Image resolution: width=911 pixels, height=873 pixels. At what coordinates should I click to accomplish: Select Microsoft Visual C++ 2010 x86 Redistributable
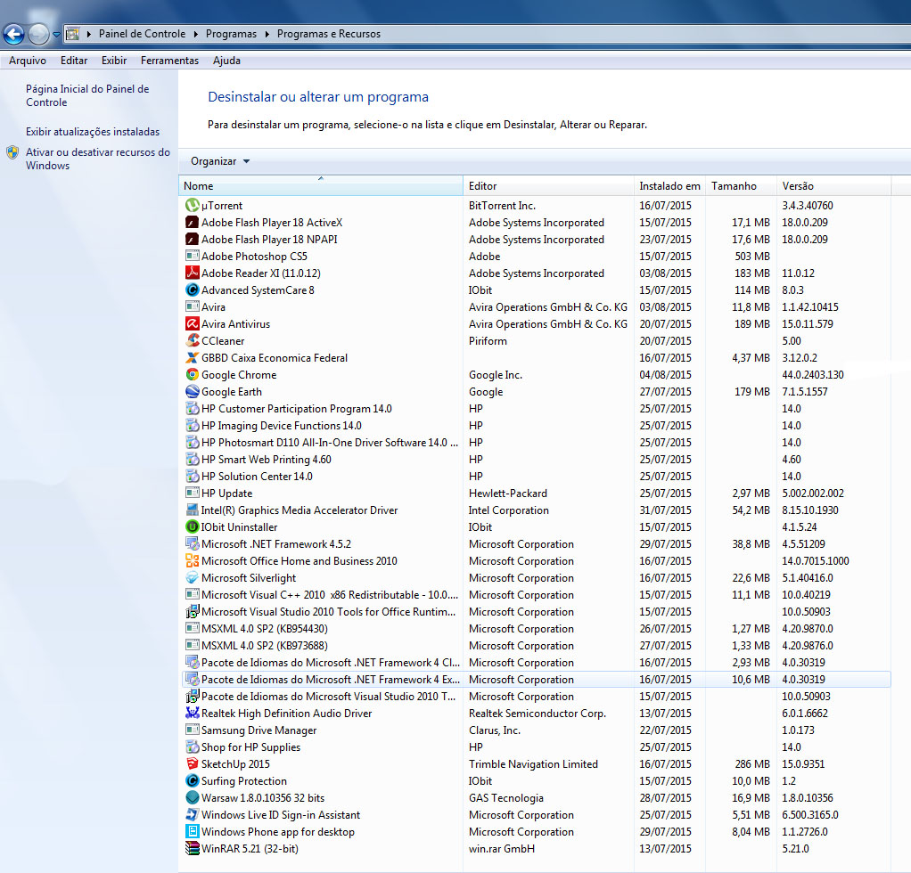[x=537, y=594]
